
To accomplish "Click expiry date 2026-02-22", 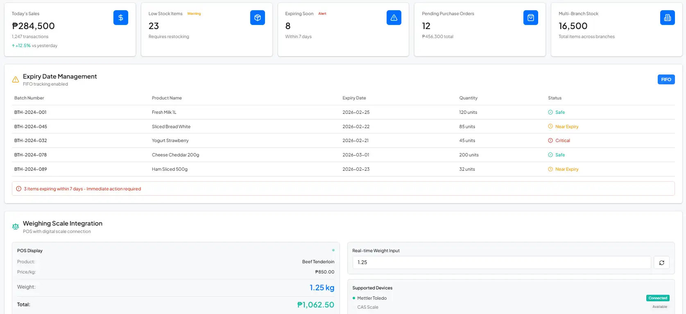I will tap(356, 127).
